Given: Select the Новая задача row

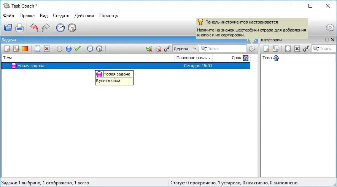Looking at the screenshot, I should [126, 66].
